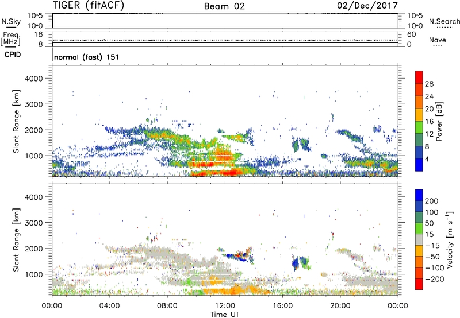Click the Power [dB] colorbar label
The image size is (460, 318).
click(x=439, y=121)
